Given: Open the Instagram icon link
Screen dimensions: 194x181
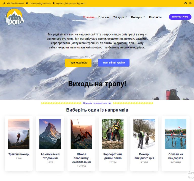Looking at the screenshot, I should 190,3.
